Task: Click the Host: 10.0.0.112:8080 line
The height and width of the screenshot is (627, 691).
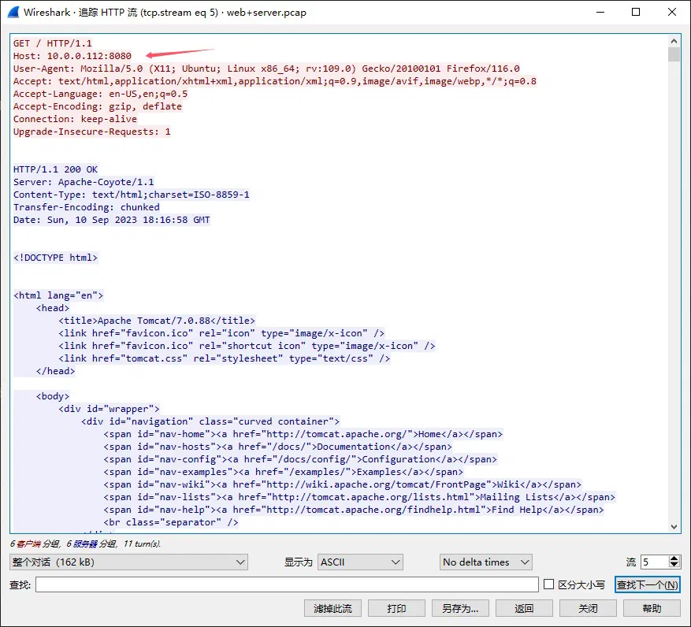Action: (72, 56)
